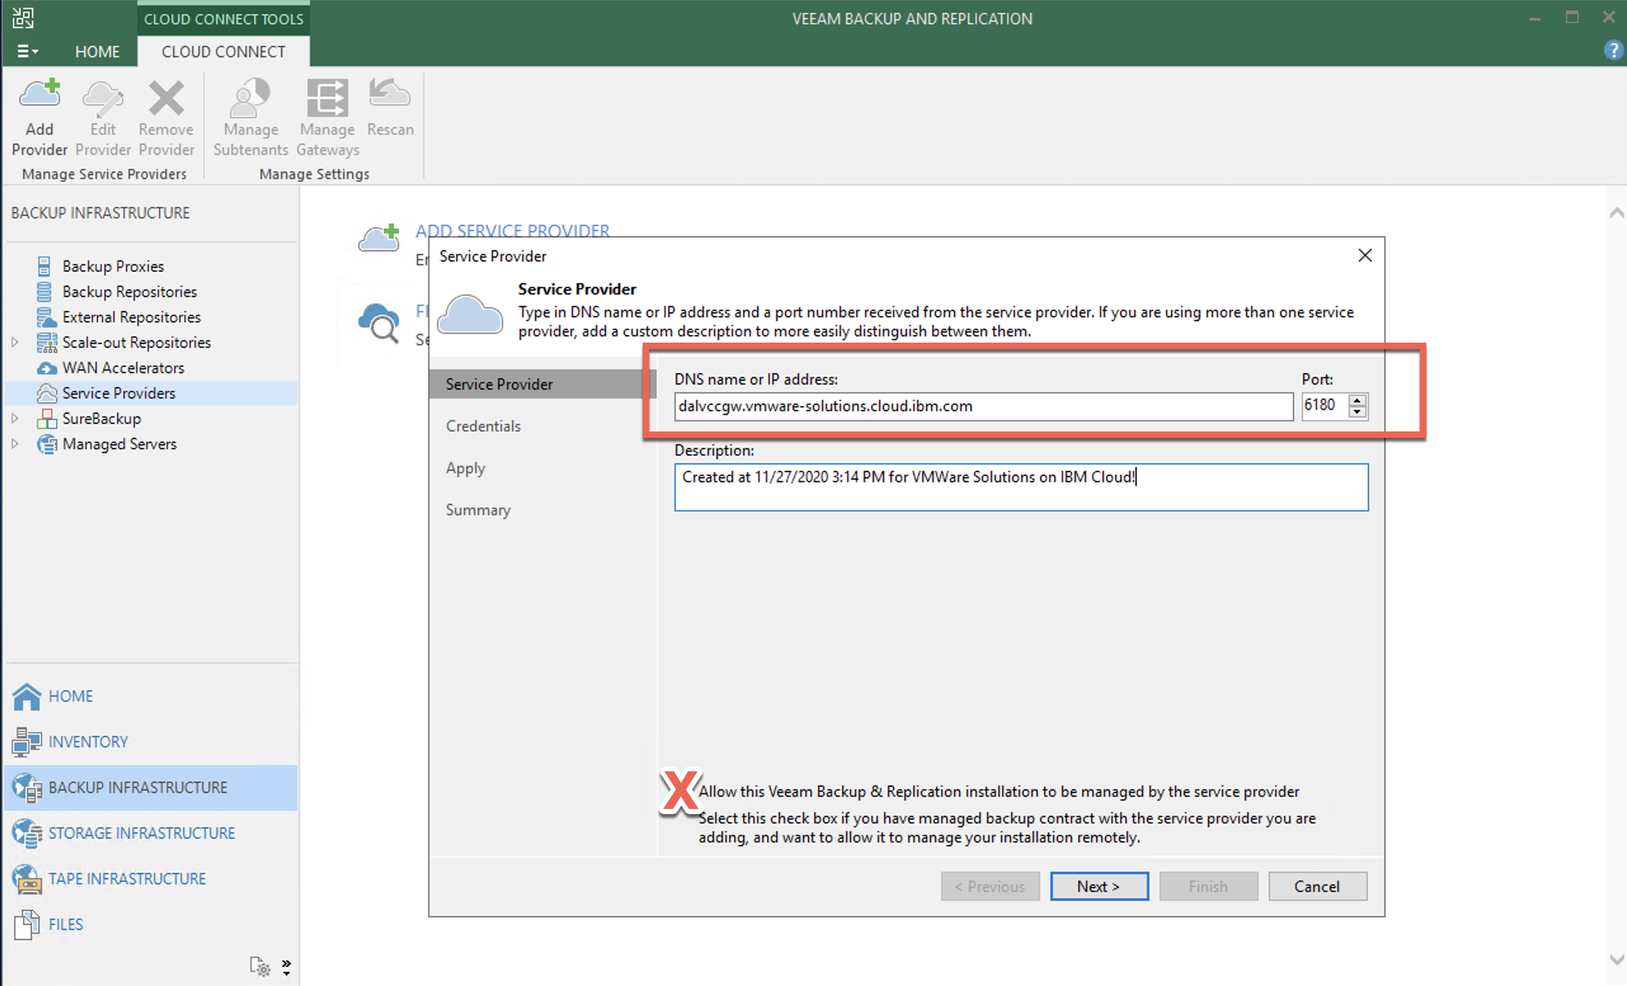Image resolution: width=1627 pixels, height=986 pixels.
Task: Expand the SureBackup tree node
Action: coord(15,419)
